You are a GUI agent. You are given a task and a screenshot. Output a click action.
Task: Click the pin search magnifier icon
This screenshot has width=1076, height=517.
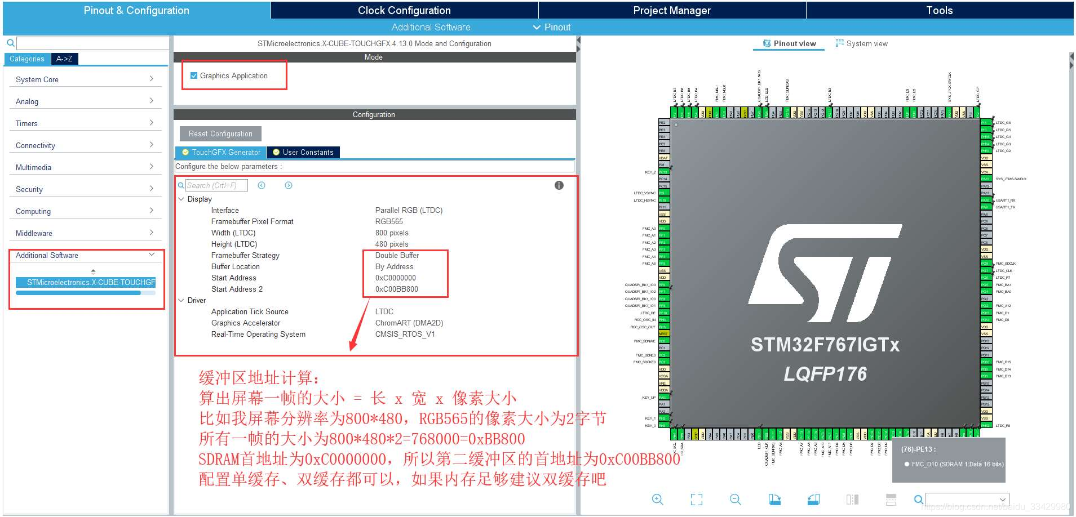click(919, 500)
